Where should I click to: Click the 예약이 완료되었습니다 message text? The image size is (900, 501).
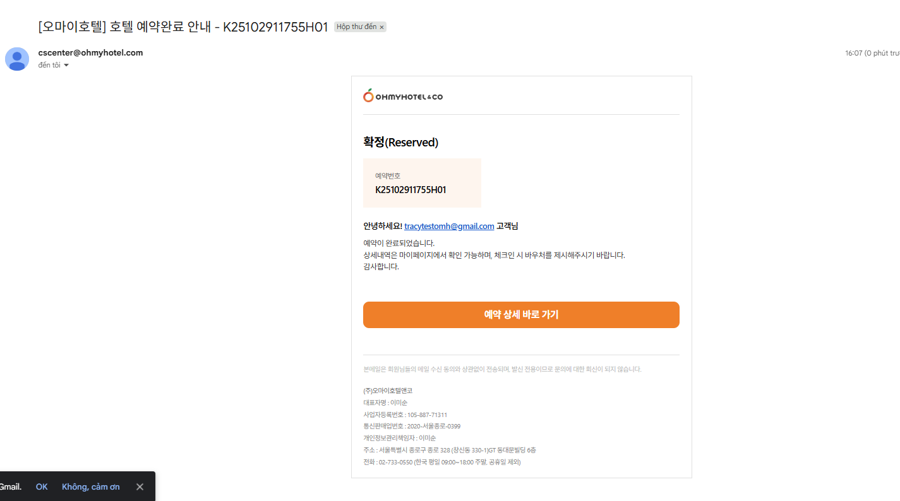click(x=399, y=243)
